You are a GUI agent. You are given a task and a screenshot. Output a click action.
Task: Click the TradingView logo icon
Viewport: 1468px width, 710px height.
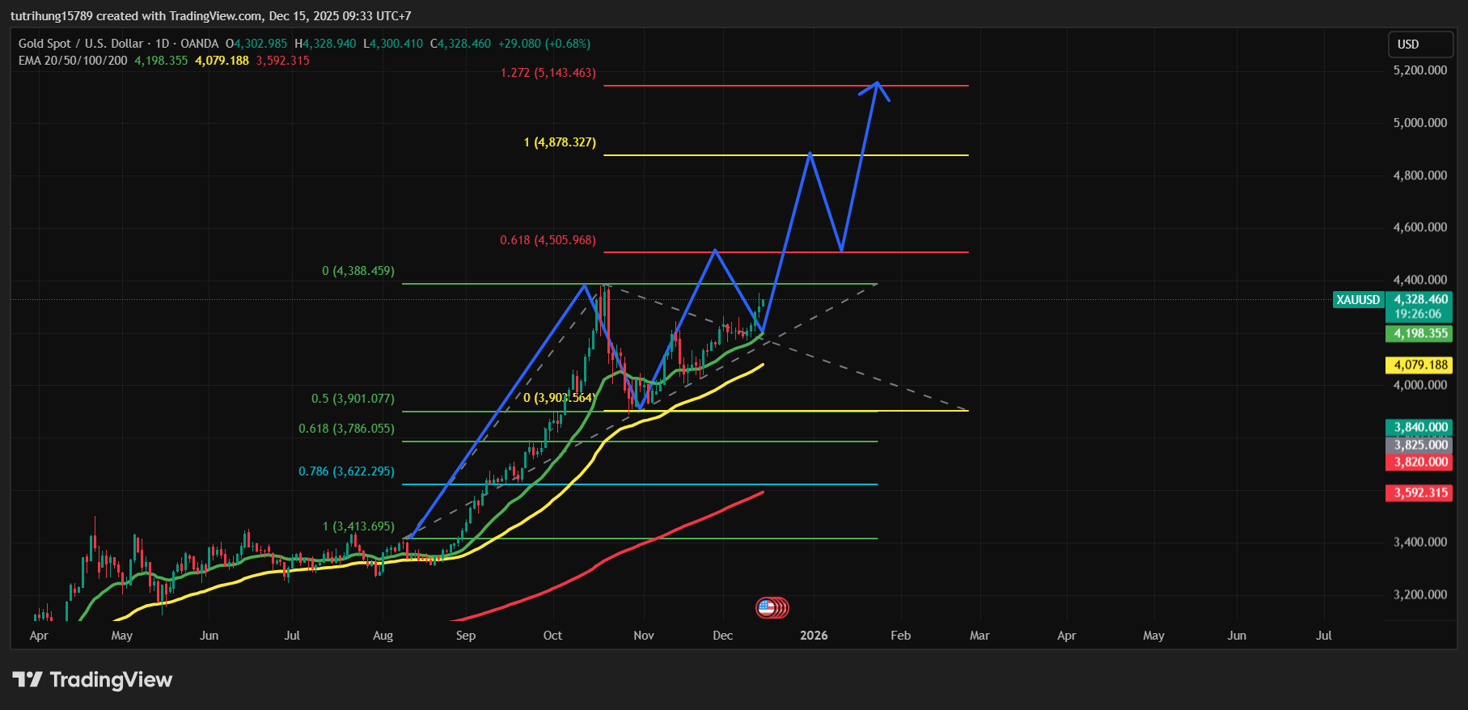(27, 679)
